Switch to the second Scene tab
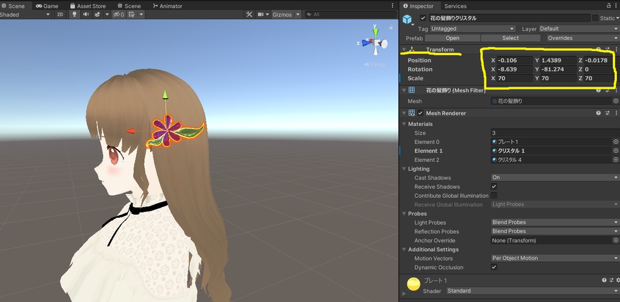This screenshot has width=620, height=302. pyautogui.click(x=129, y=6)
